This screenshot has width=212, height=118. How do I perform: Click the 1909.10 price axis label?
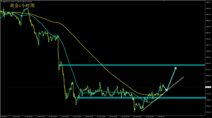pyautogui.click(x=208, y=2)
